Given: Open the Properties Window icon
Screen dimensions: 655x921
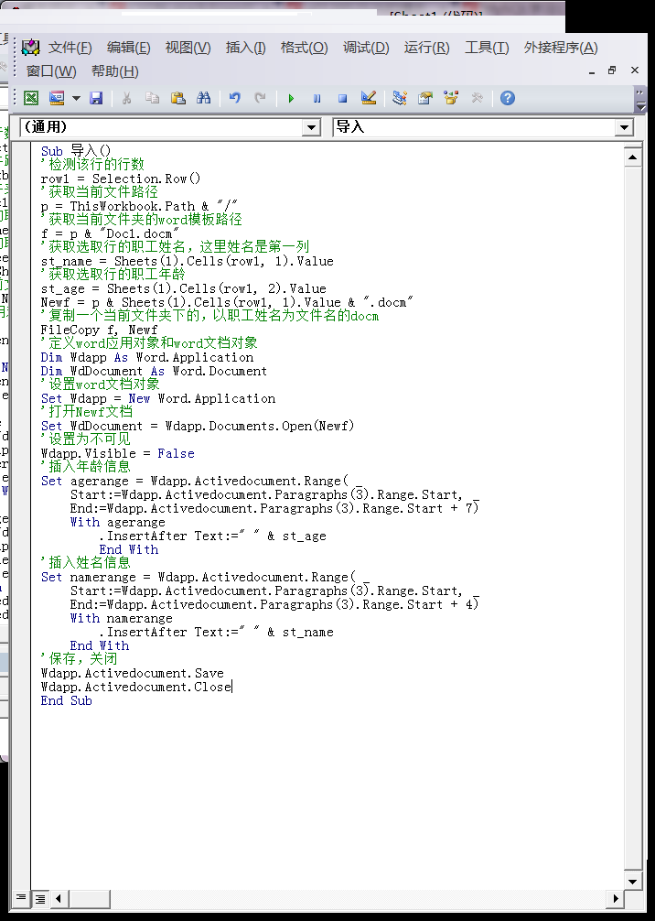Looking at the screenshot, I should (x=425, y=98).
